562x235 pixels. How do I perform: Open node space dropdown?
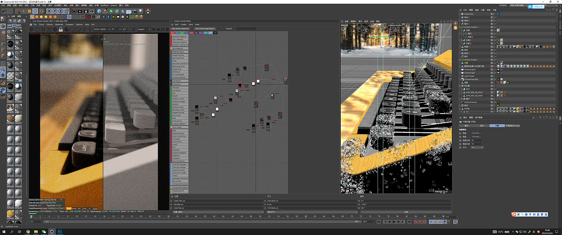pos(519,5)
